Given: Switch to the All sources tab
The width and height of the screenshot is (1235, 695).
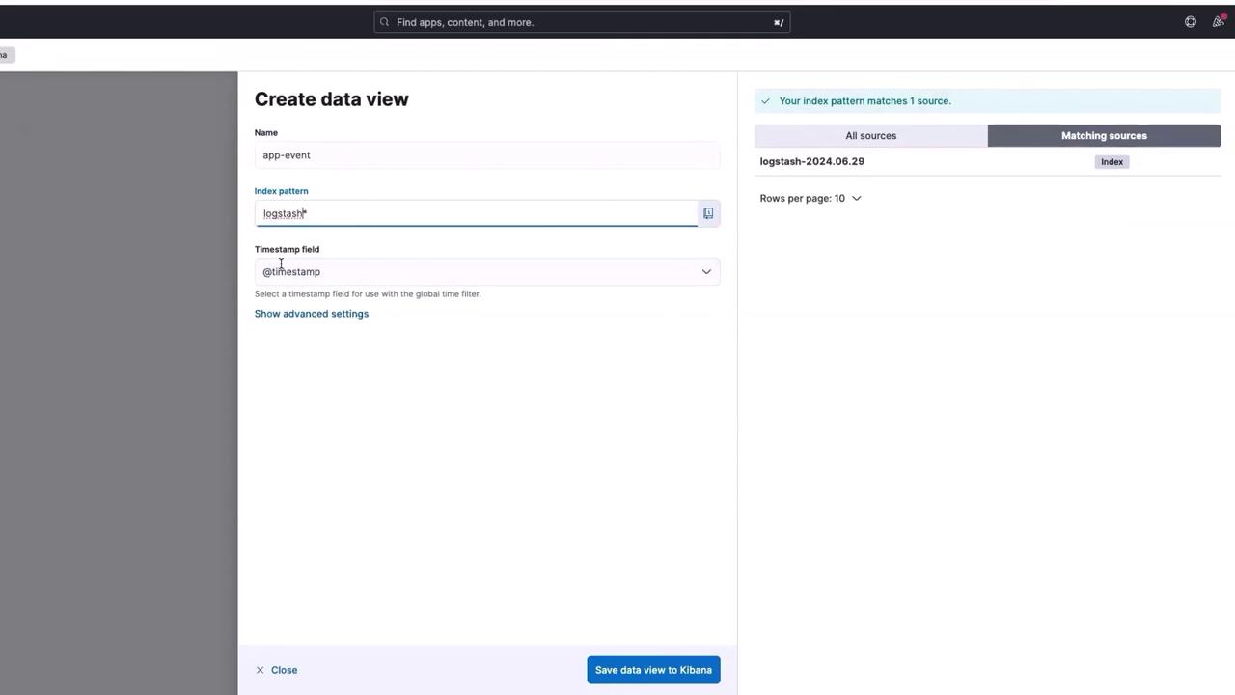Looking at the screenshot, I should tap(870, 136).
